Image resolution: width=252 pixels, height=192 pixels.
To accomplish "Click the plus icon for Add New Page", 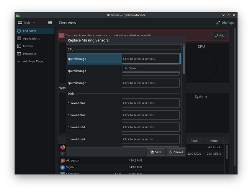I will pyautogui.click(x=19, y=61).
